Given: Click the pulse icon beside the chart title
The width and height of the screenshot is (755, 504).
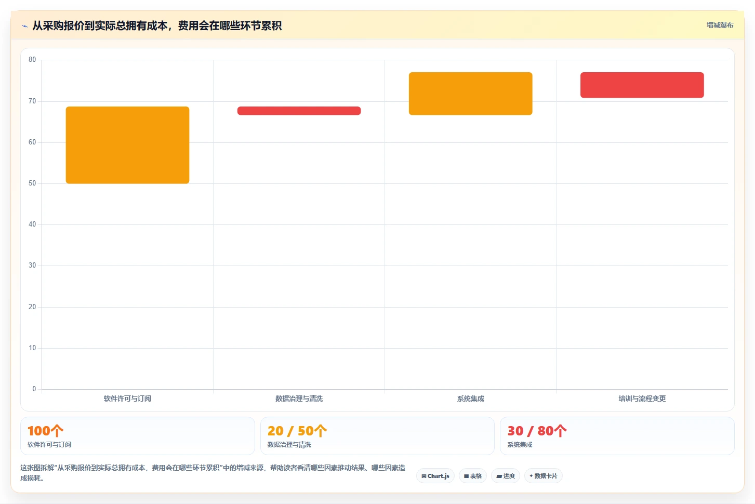Looking at the screenshot, I should coord(24,26).
